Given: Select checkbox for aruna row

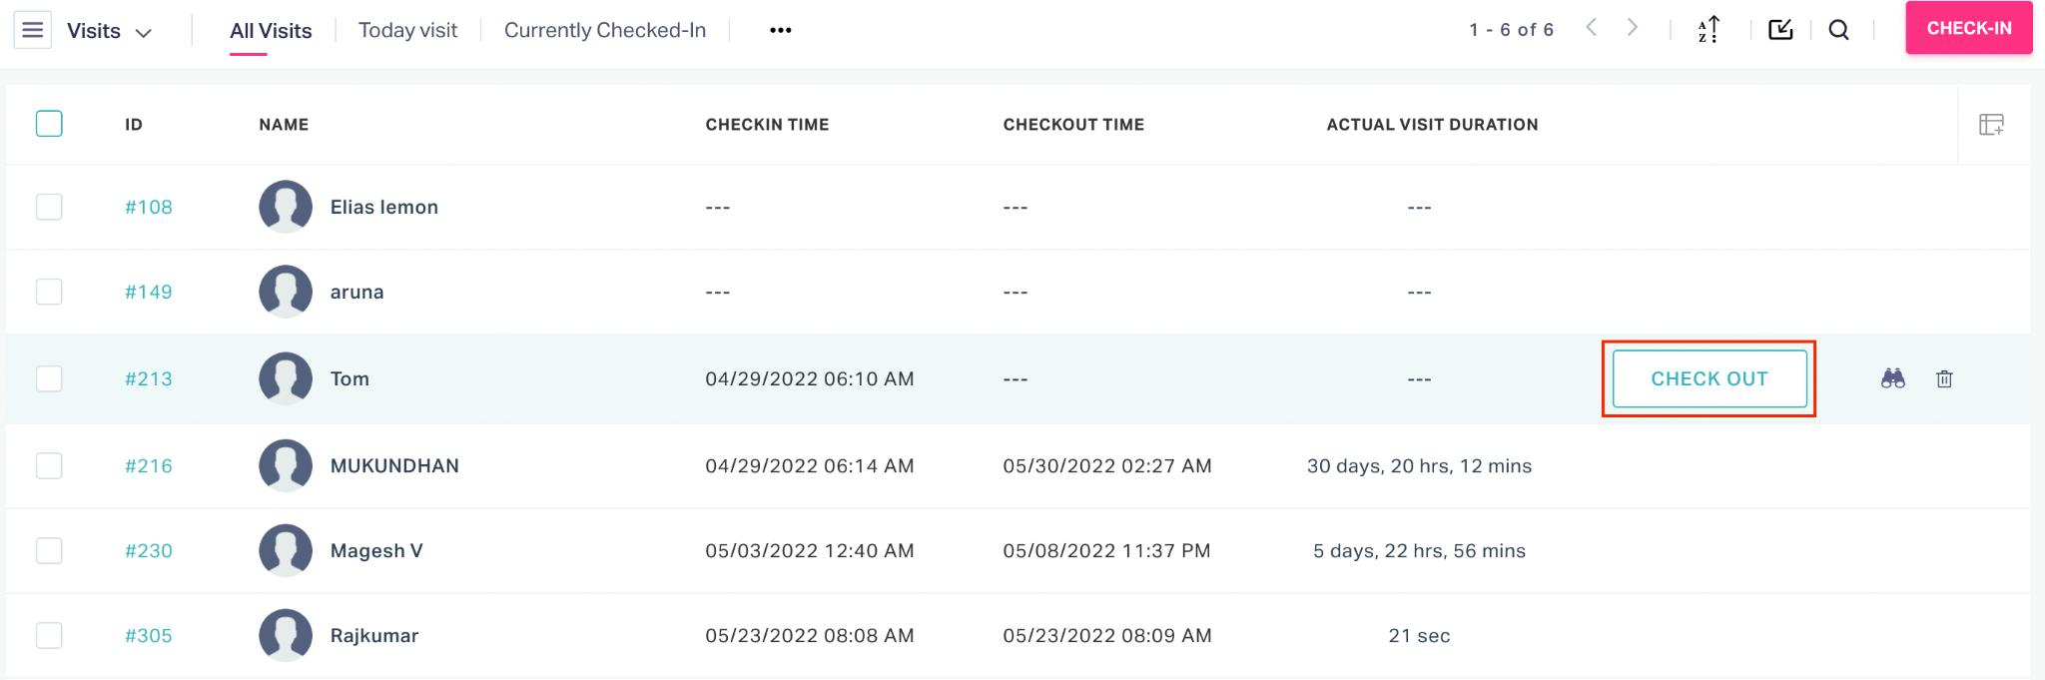Looking at the screenshot, I should point(49,292).
